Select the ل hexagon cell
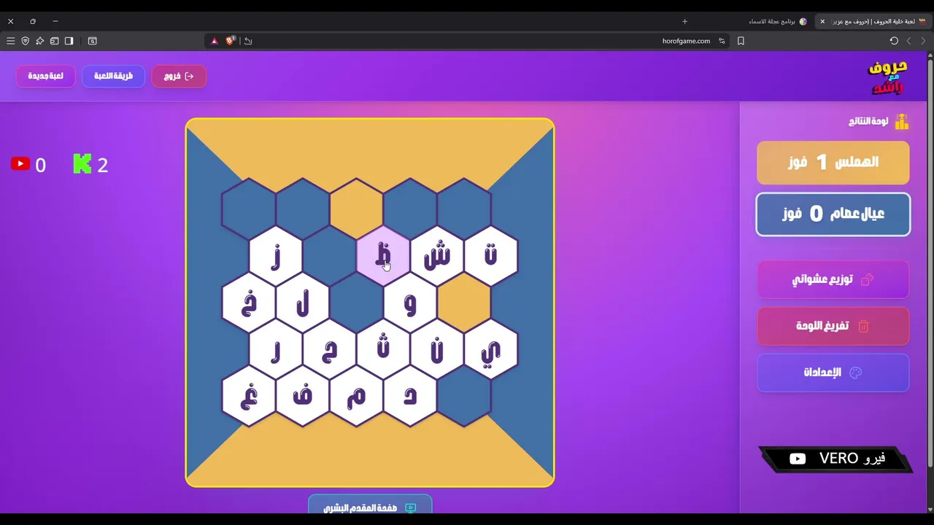 tap(303, 303)
